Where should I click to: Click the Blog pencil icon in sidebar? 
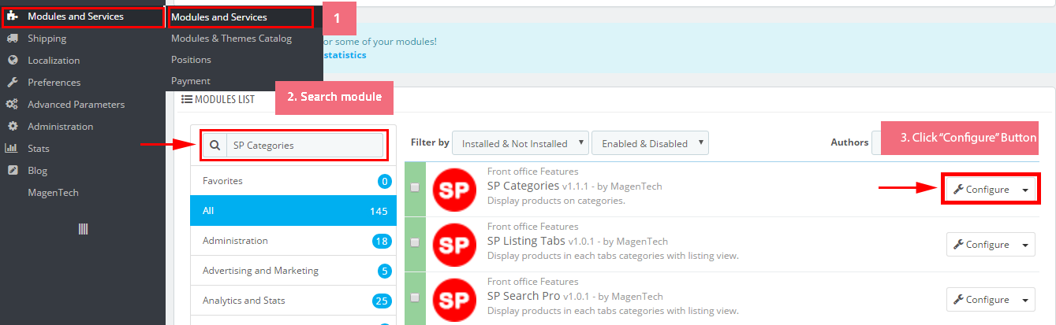coord(13,171)
